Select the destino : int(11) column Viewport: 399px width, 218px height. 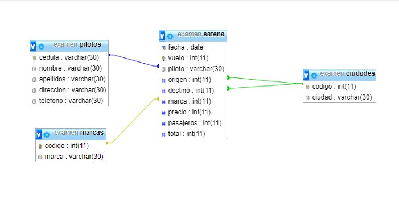tap(193, 91)
